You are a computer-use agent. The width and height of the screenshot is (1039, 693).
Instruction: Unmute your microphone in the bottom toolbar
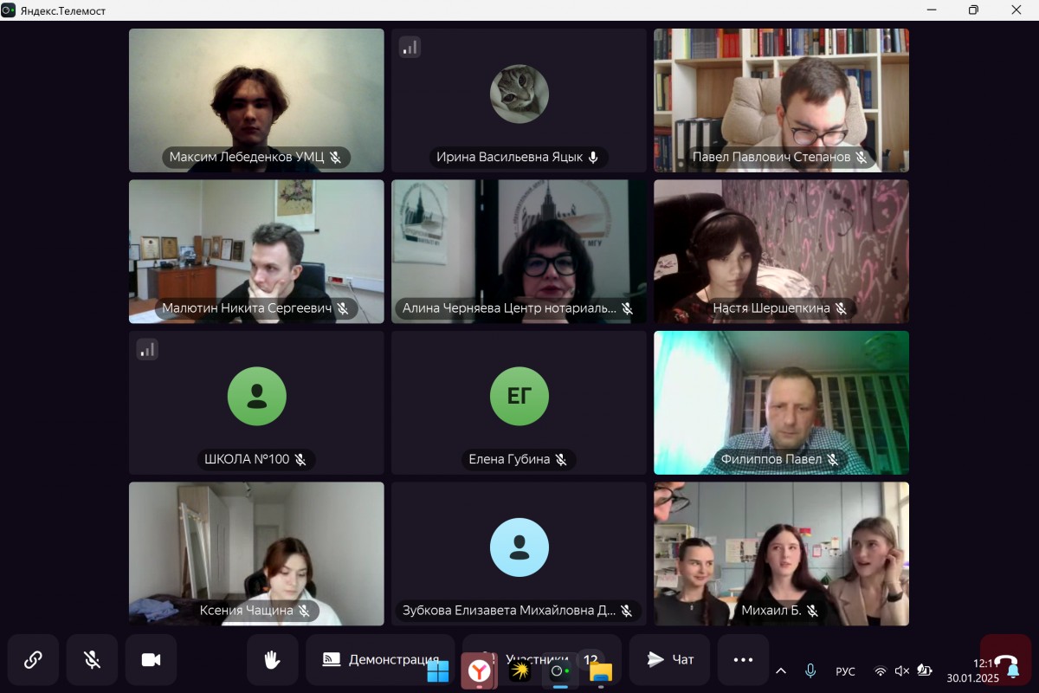(92, 660)
